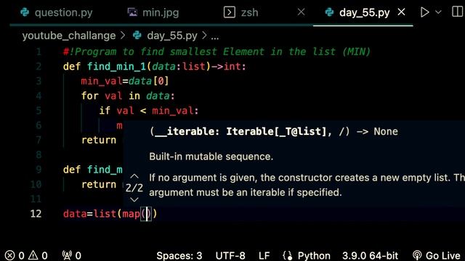Image resolution: width=465 pixels, height=261 pixels.
Task: Open errors count in status bar
Action: [15, 255]
